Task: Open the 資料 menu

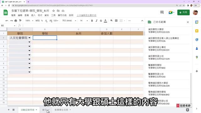Action: tap(47, 15)
